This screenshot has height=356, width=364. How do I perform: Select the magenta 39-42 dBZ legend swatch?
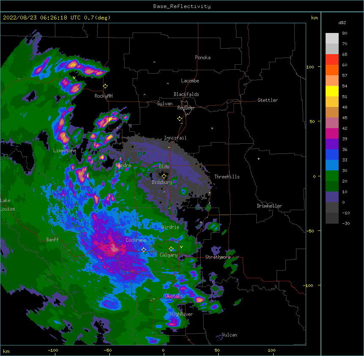(332, 133)
